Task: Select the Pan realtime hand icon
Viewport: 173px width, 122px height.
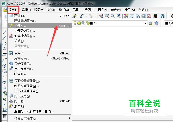Action: 101,16
